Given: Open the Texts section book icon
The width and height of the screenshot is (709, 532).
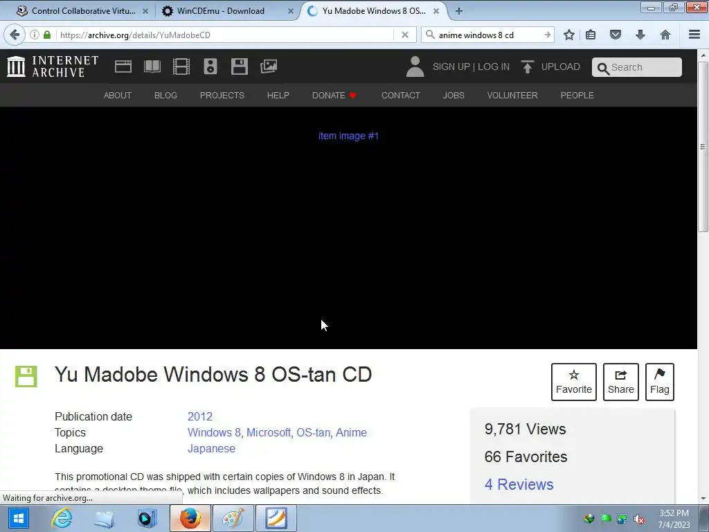Looking at the screenshot, I should point(152,66).
